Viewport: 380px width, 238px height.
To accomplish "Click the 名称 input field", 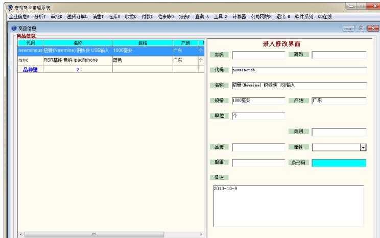I will [299, 86].
